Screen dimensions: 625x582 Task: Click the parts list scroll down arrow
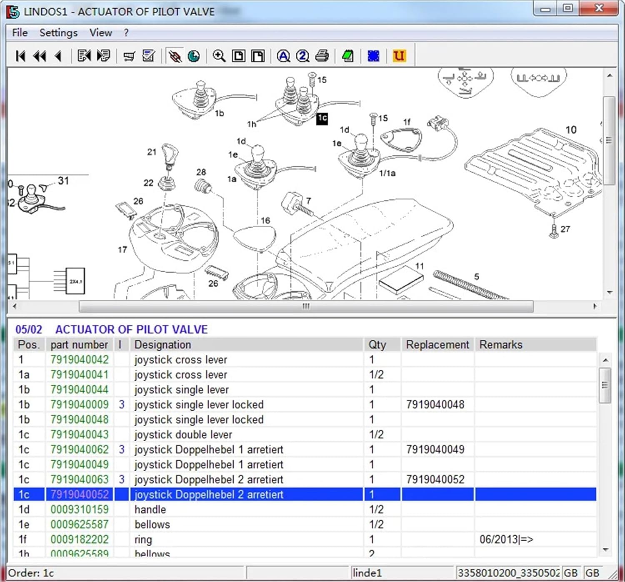(x=605, y=550)
